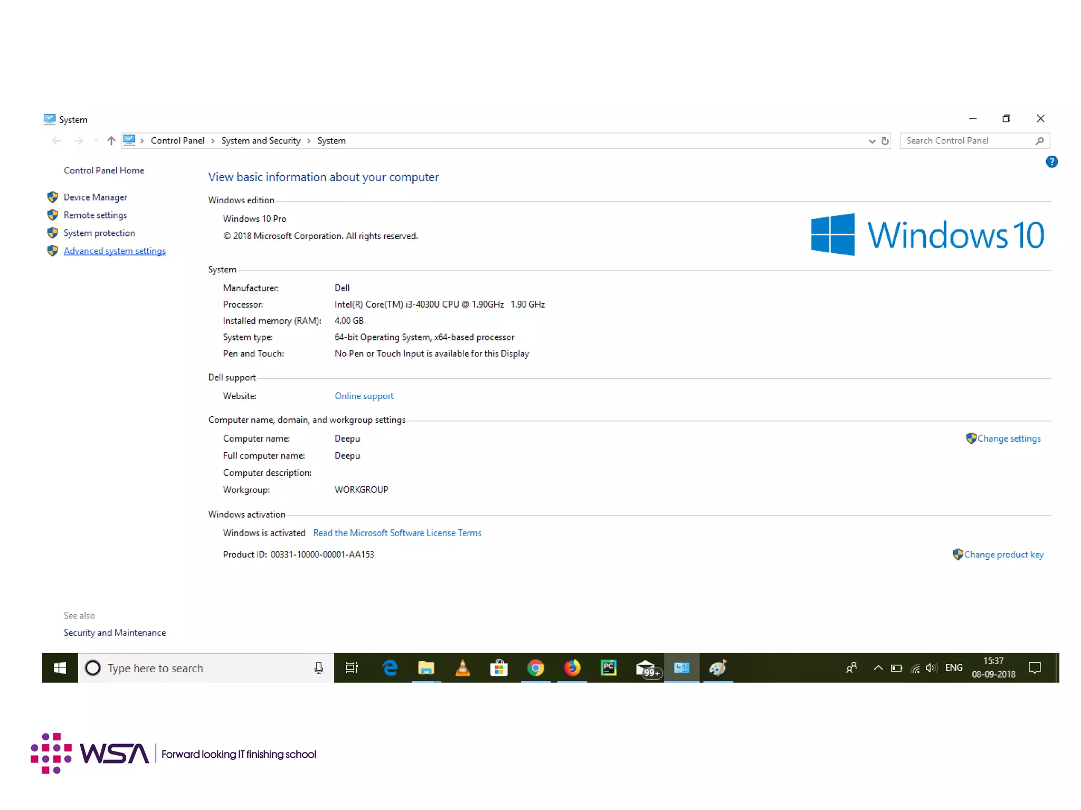This screenshot has height=810, width=1081.
Task: Minimize the System window
Action: click(x=973, y=119)
